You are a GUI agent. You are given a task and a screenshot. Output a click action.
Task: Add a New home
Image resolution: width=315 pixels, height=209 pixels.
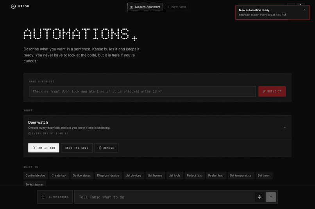177,7
